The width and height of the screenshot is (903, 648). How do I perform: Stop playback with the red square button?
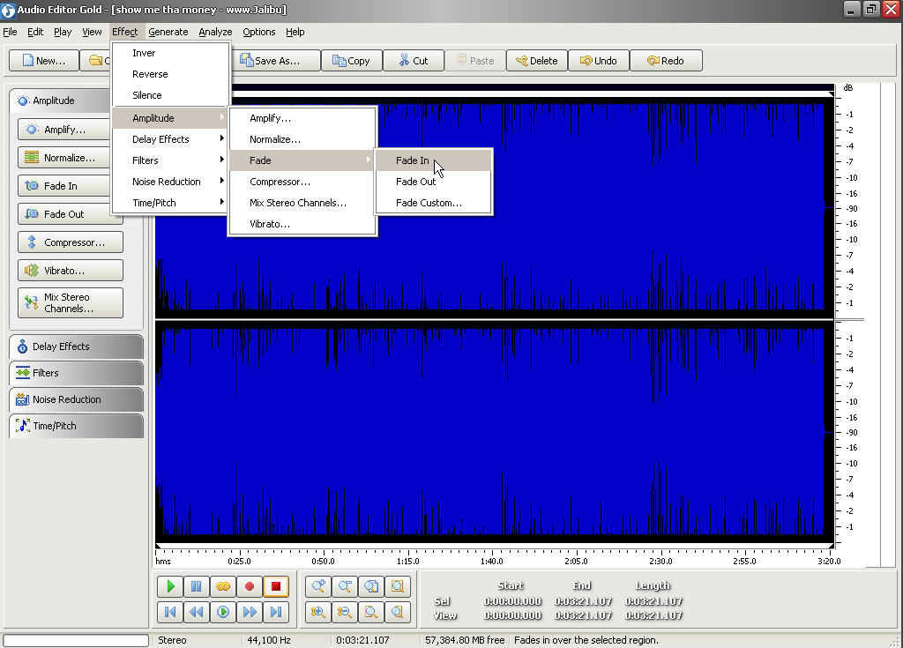[276, 586]
